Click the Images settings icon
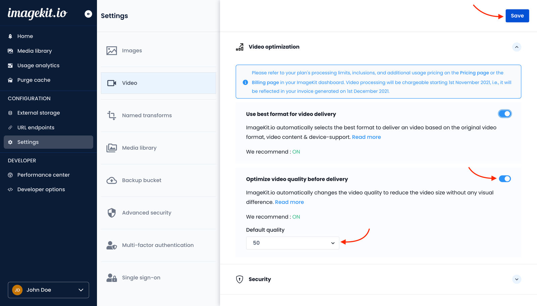The image size is (537, 306). tap(112, 51)
